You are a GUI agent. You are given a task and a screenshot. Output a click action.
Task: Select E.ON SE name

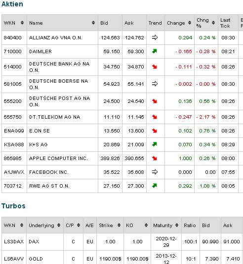(40, 131)
